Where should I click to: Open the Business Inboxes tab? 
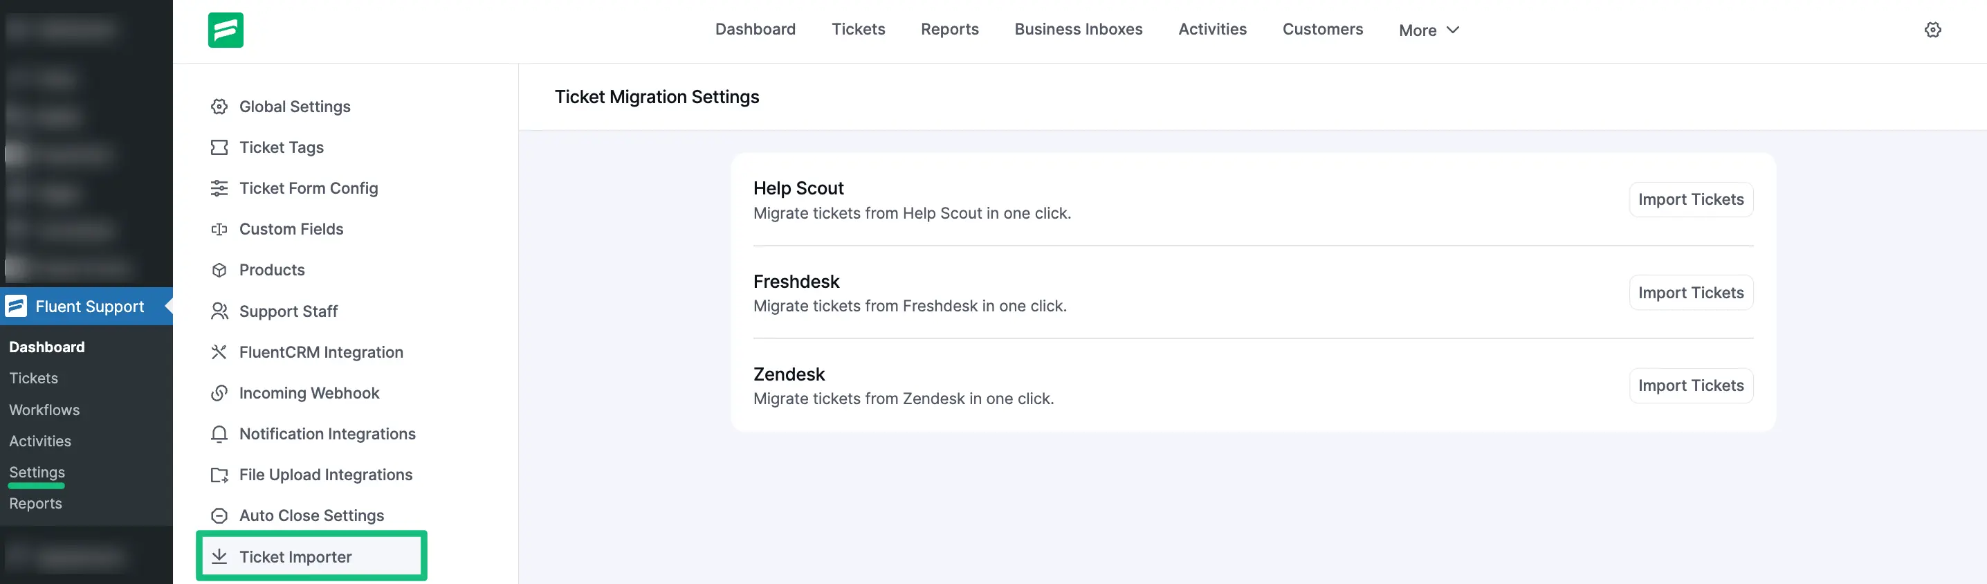pos(1079,29)
